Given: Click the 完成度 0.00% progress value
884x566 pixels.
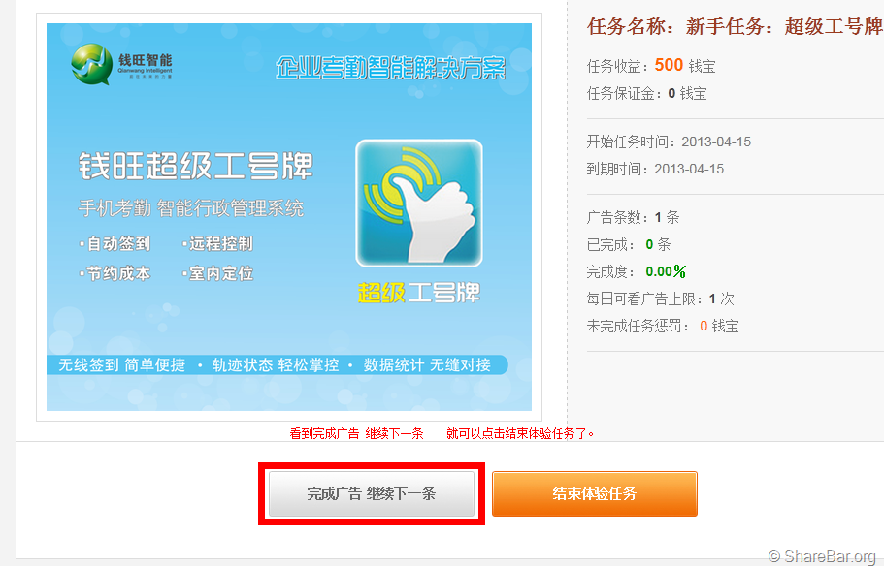Looking at the screenshot, I should click(x=666, y=271).
